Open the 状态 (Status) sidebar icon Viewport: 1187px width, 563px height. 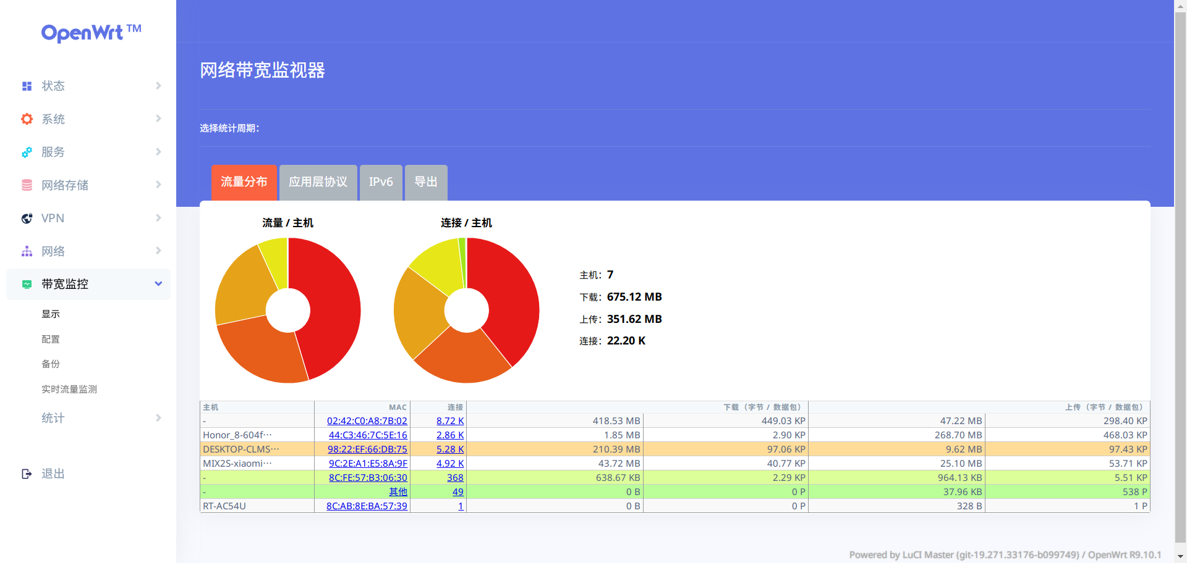pos(27,86)
